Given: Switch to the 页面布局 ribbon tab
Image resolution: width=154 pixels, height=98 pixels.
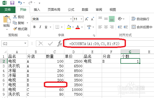Looking at the screenshot, I should coord(54,10).
